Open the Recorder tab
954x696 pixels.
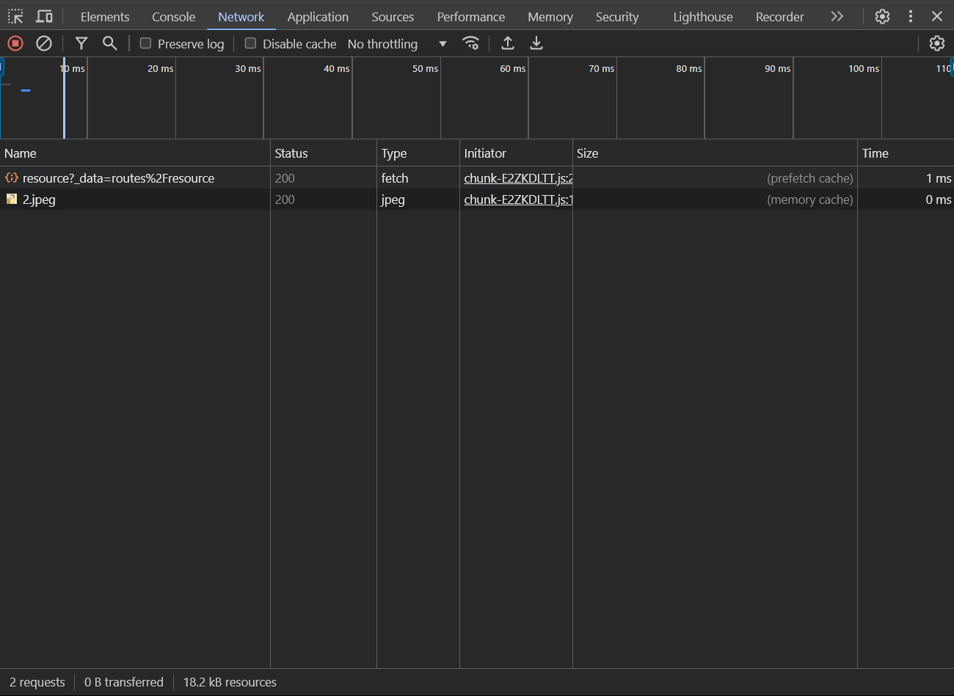point(780,17)
